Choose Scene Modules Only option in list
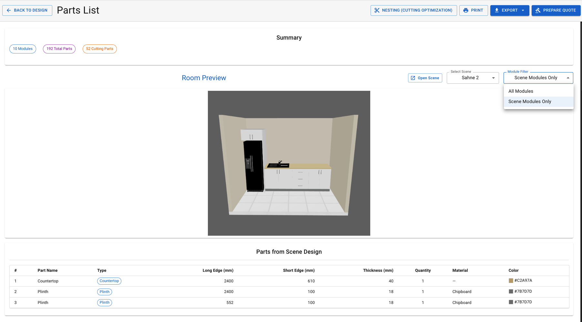Screen dimensions: 582x322 (x=538, y=101)
